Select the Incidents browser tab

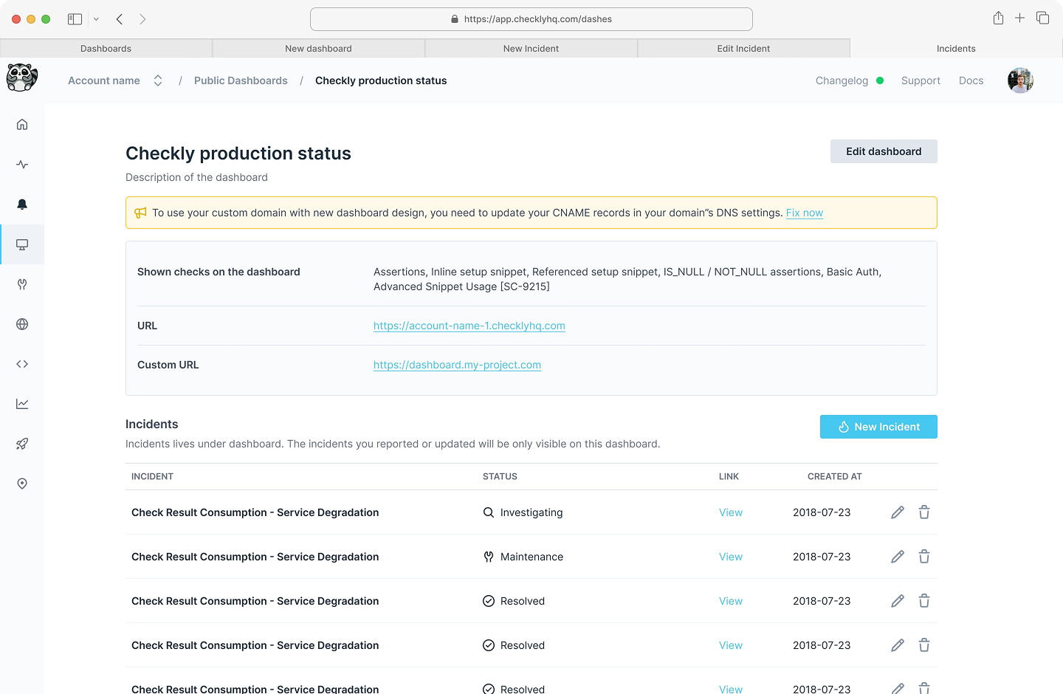tap(957, 49)
